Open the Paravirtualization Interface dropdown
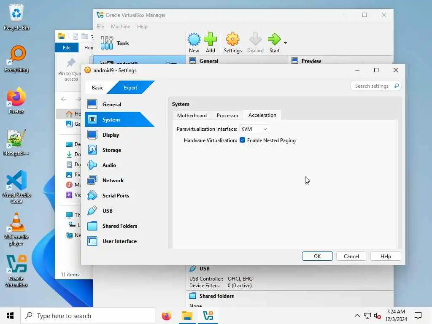Viewport: 432px width, 324px height. [x=254, y=129]
